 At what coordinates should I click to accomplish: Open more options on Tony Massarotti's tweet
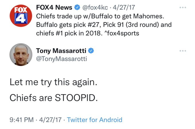coord(182,51)
